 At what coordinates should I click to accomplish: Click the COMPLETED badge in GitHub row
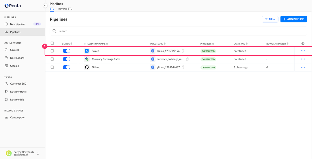(x=208, y=67)
